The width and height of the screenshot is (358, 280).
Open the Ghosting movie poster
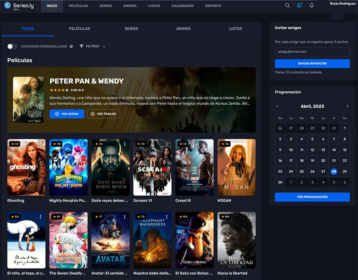pos(26,167)
